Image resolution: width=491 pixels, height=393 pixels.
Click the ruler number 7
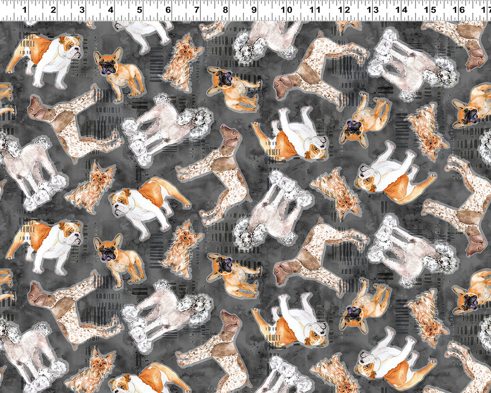[197, 10]
